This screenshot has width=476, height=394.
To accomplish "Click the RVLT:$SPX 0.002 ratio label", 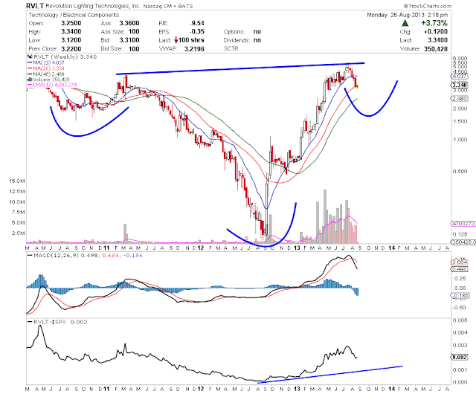I will click(x=58, y=322).
